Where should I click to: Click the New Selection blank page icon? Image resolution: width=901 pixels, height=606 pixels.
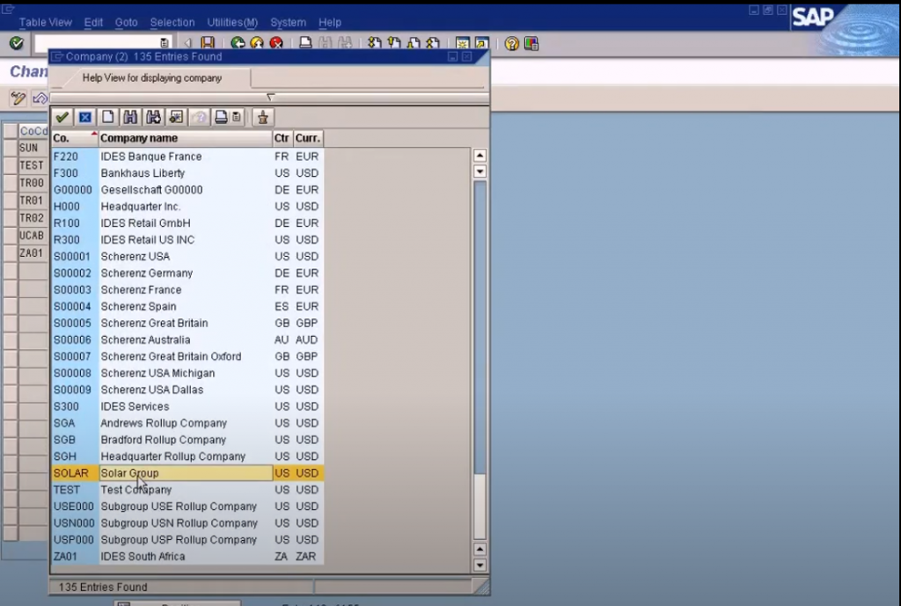[108, 117]
